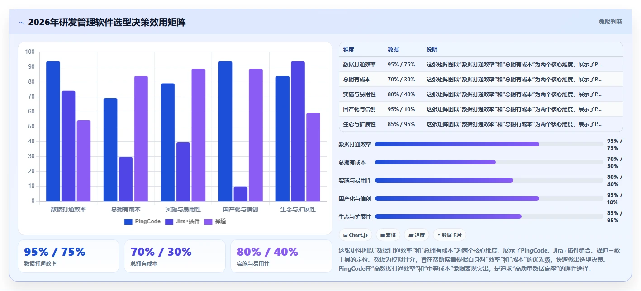Click the 85% / 95% progress value label
The image size is (641, 291).
(x=615, y=217)
